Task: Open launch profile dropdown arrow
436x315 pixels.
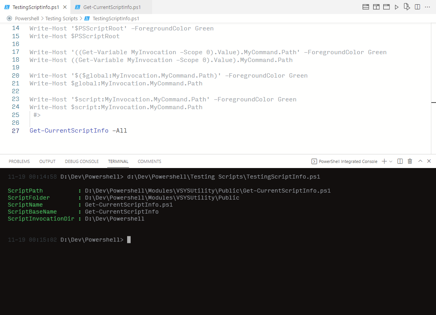Action: (391, 161)
